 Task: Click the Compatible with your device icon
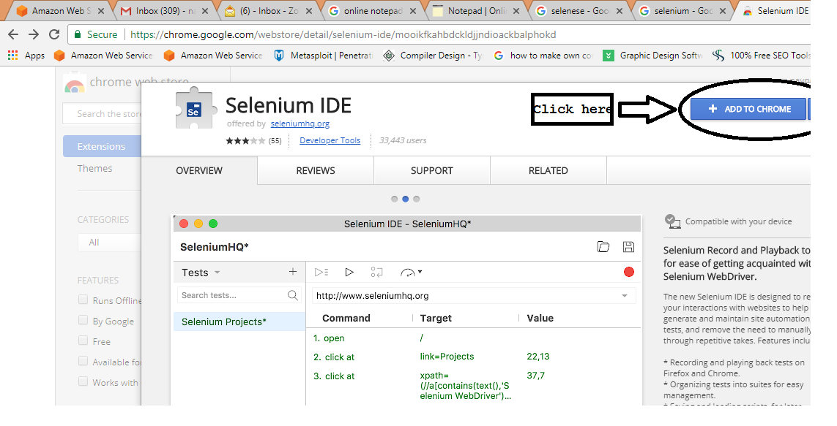tap(672, 221)
